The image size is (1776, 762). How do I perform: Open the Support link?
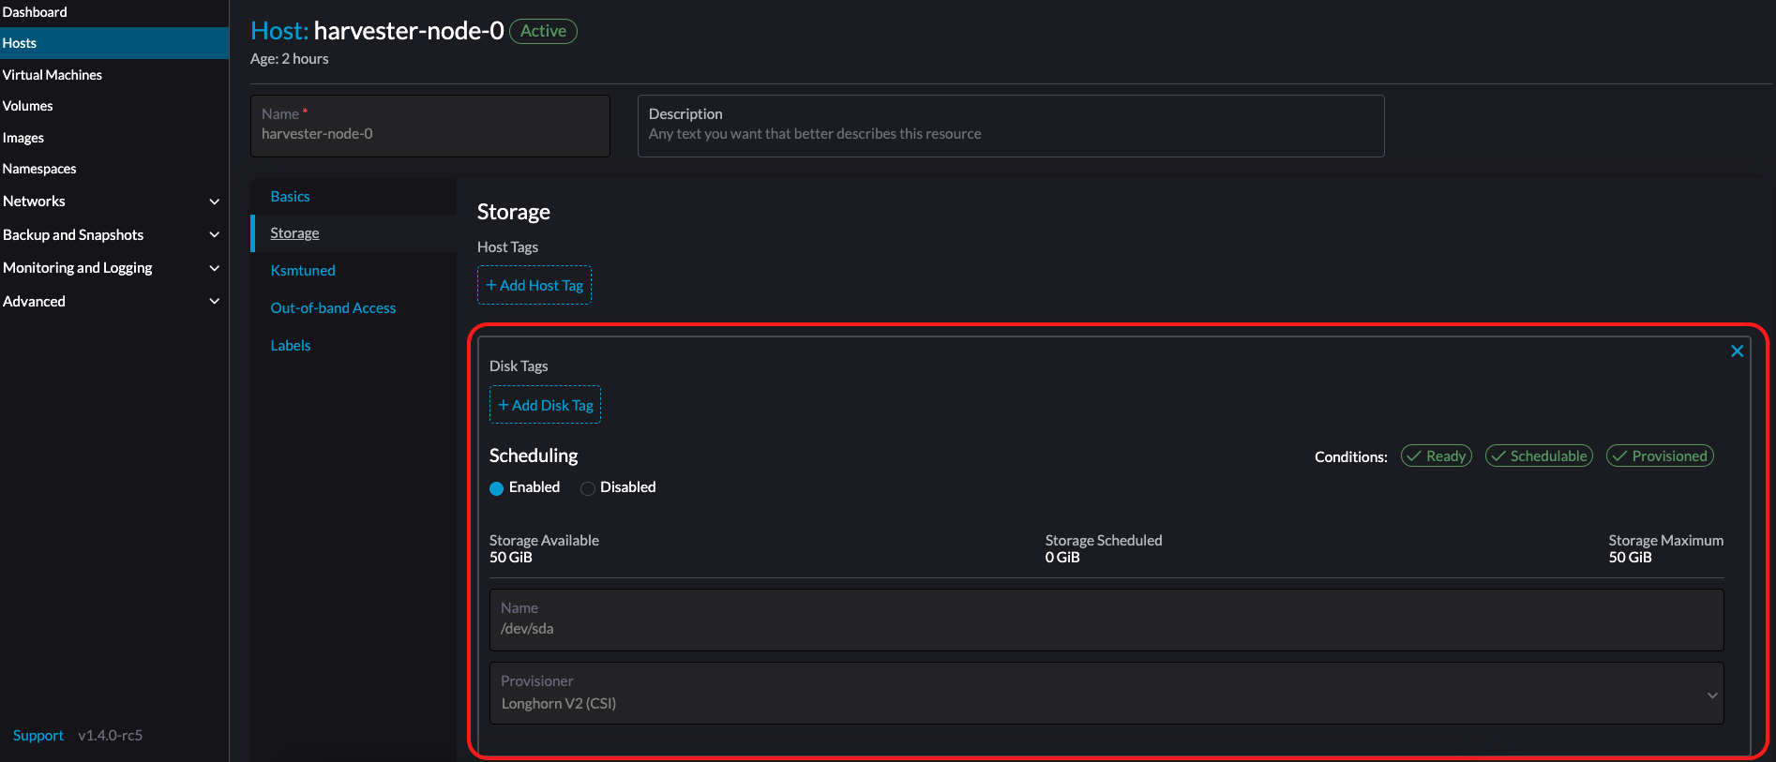[x=38, y=736]
